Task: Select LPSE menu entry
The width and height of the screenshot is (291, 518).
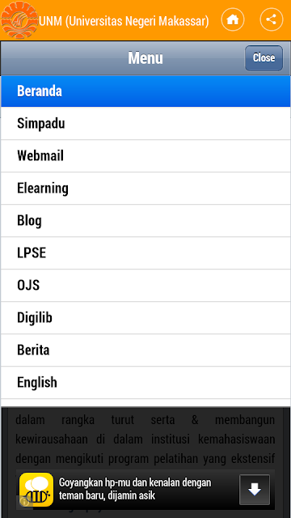Action: (x=145, y=253)
